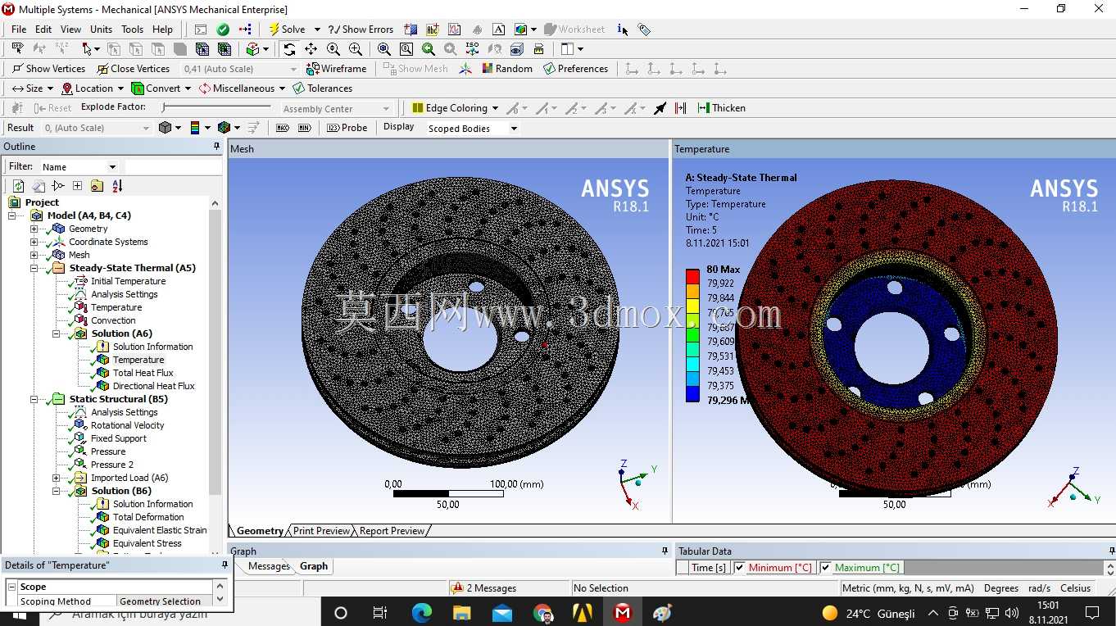Screen dimensions: 1116x626
Task: Open the Paint app from the taskbar
Action: 662,612
